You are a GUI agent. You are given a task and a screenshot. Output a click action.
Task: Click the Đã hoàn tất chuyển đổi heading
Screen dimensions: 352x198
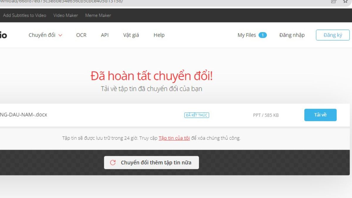click(x=152, y=76)
